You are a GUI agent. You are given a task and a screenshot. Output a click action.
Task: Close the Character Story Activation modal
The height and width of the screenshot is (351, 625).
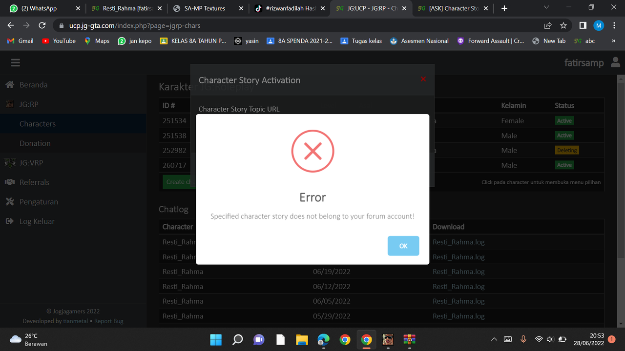click(x=423, y=79)
